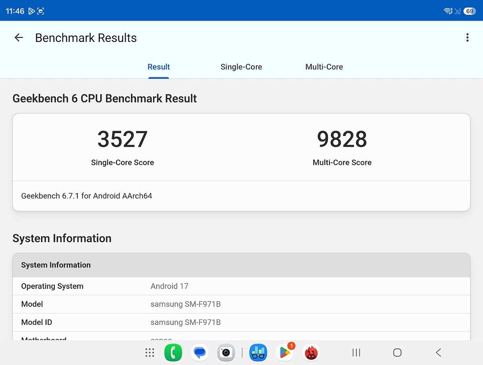The width and height of the screenshot is (483, 365).
Task: Tap the Benchmark Results page title
Action: click(86, 38)
